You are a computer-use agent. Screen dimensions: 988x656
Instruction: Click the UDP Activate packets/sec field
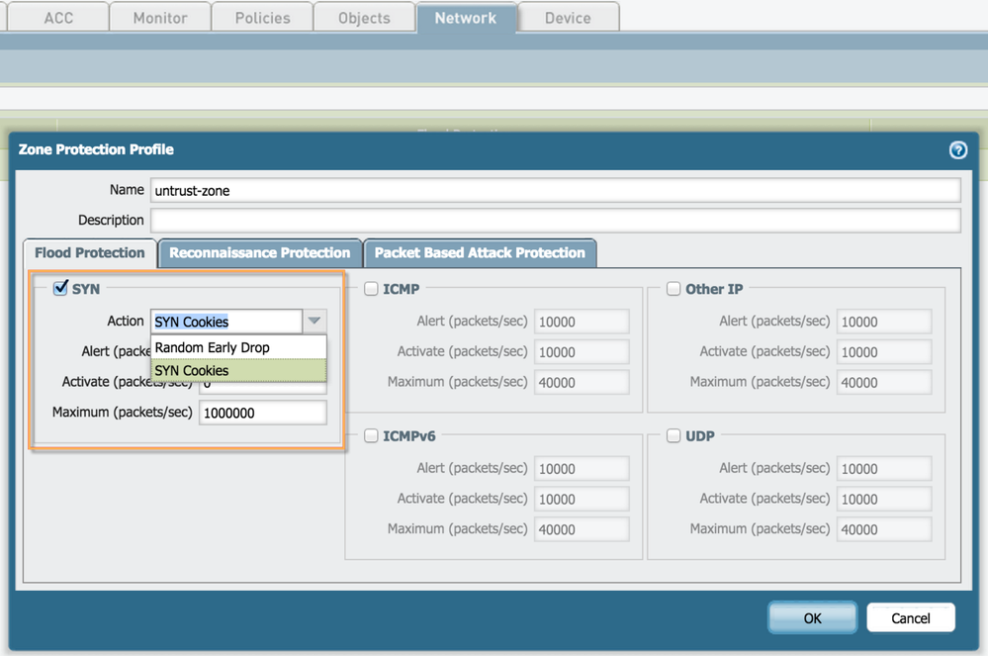[884, 499]
